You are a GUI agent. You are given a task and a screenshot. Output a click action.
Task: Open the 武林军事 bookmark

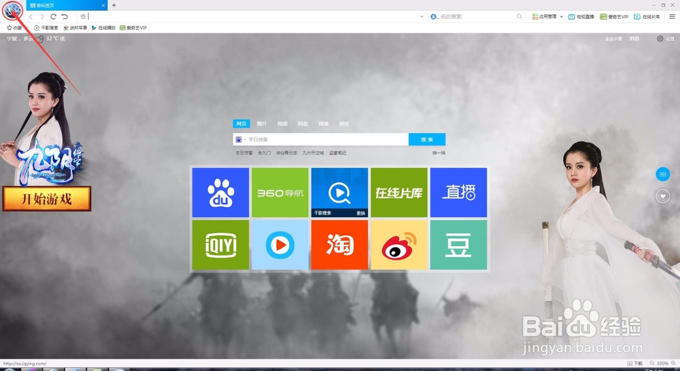tap(75, 28)
